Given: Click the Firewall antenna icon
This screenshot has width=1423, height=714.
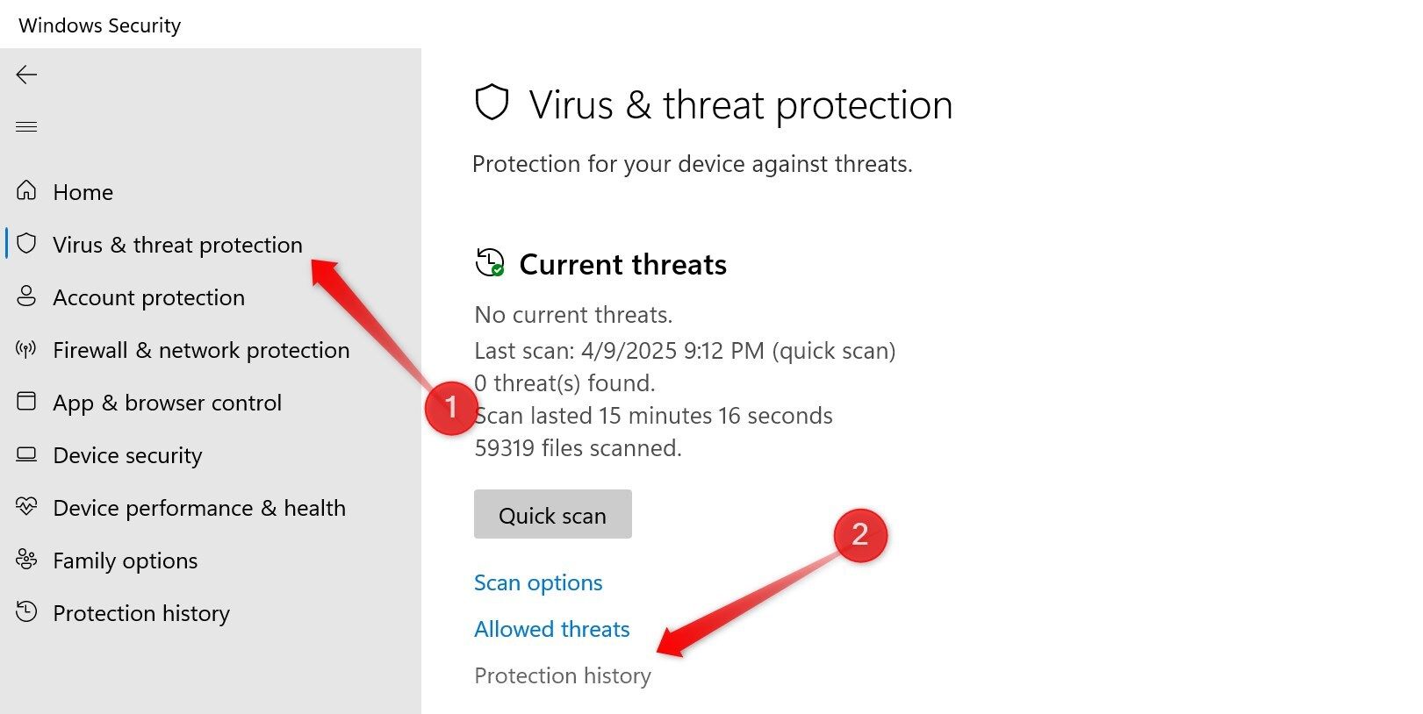Looking at the screenshot, I should [x=26, y=349].
